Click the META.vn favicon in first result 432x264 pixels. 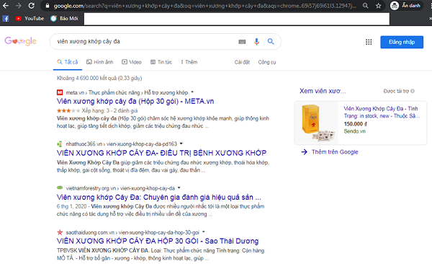point(60,92)
